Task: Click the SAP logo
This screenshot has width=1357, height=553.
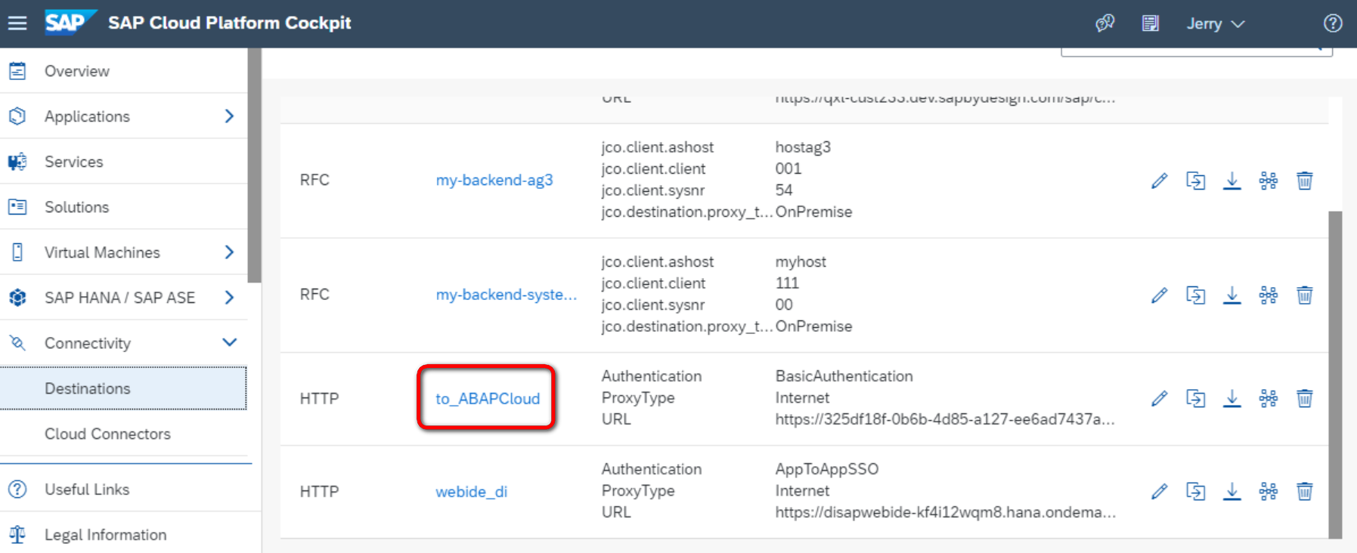Action: click(x=70, y=23)
